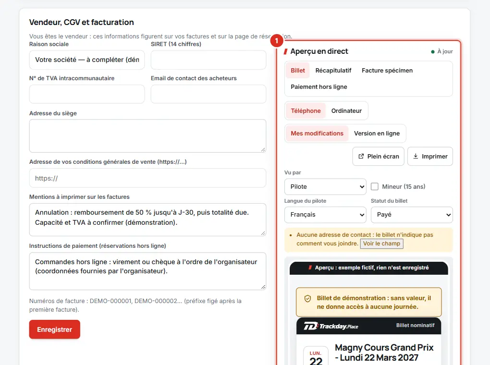The image size is (490, 365).
Task: Show Version en ligne
Action: [x=377, y=133]
